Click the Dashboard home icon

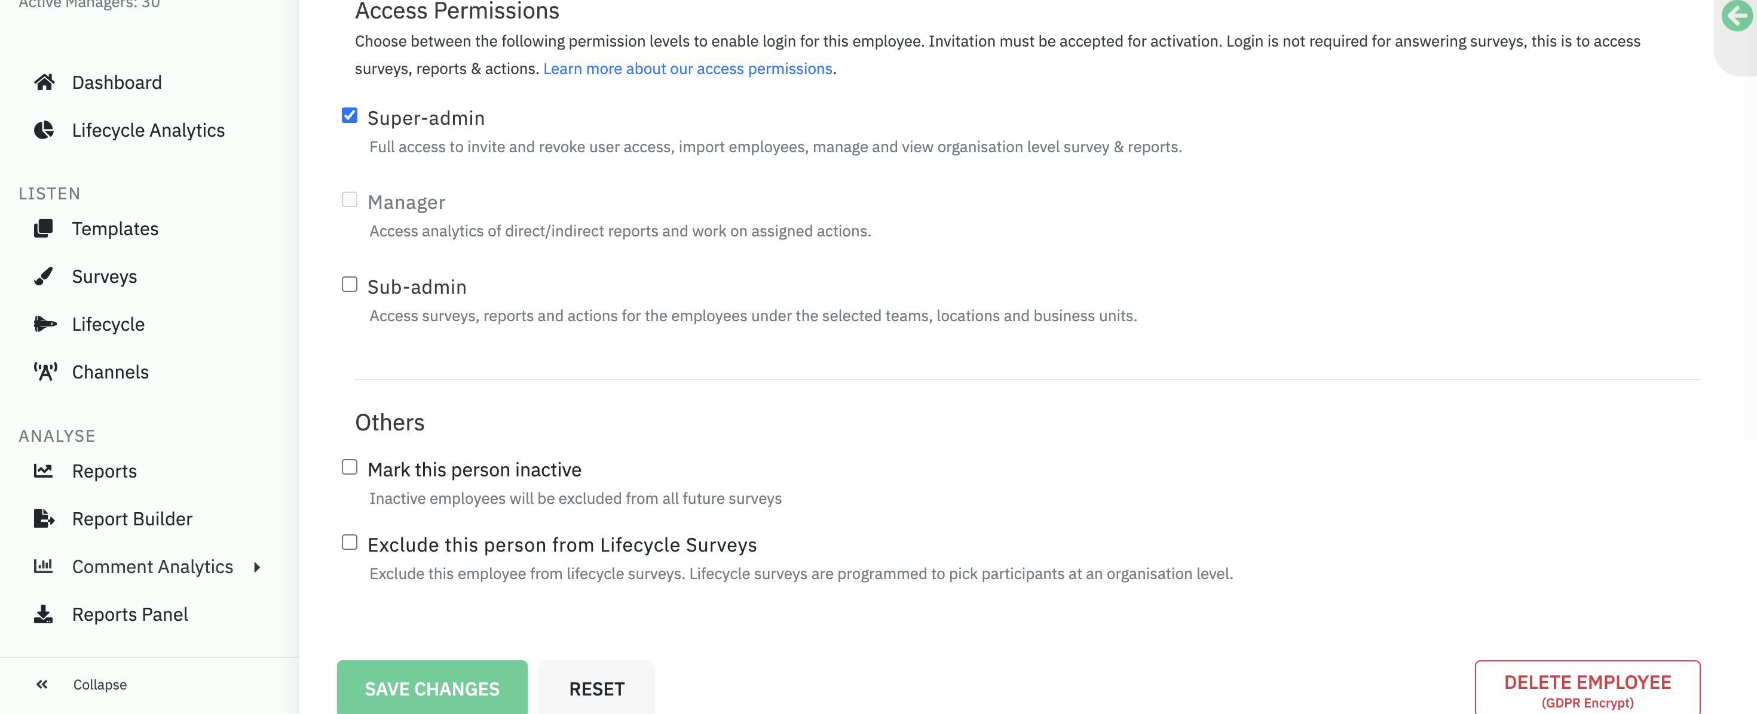44,82
